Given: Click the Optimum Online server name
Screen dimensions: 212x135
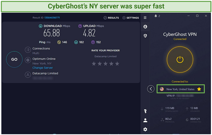Looking at the screenshot, I should (44, 59).
